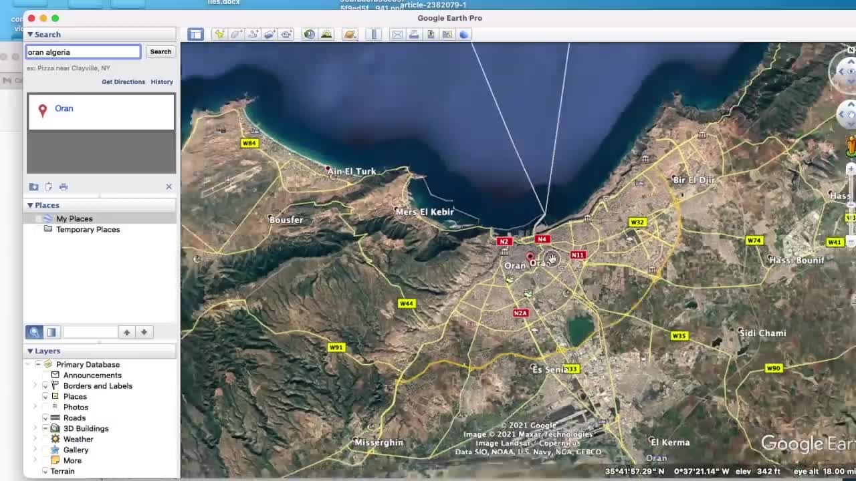
Task: Expand the Photos layer
Action: point(35,407)
